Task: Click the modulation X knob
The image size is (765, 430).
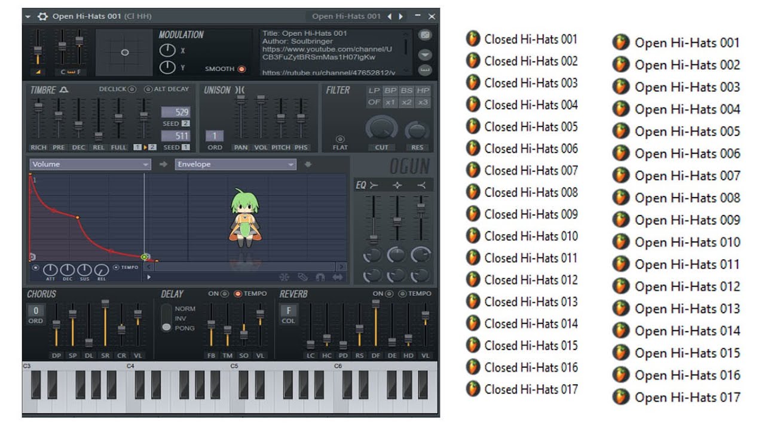Action: point(167,51)
